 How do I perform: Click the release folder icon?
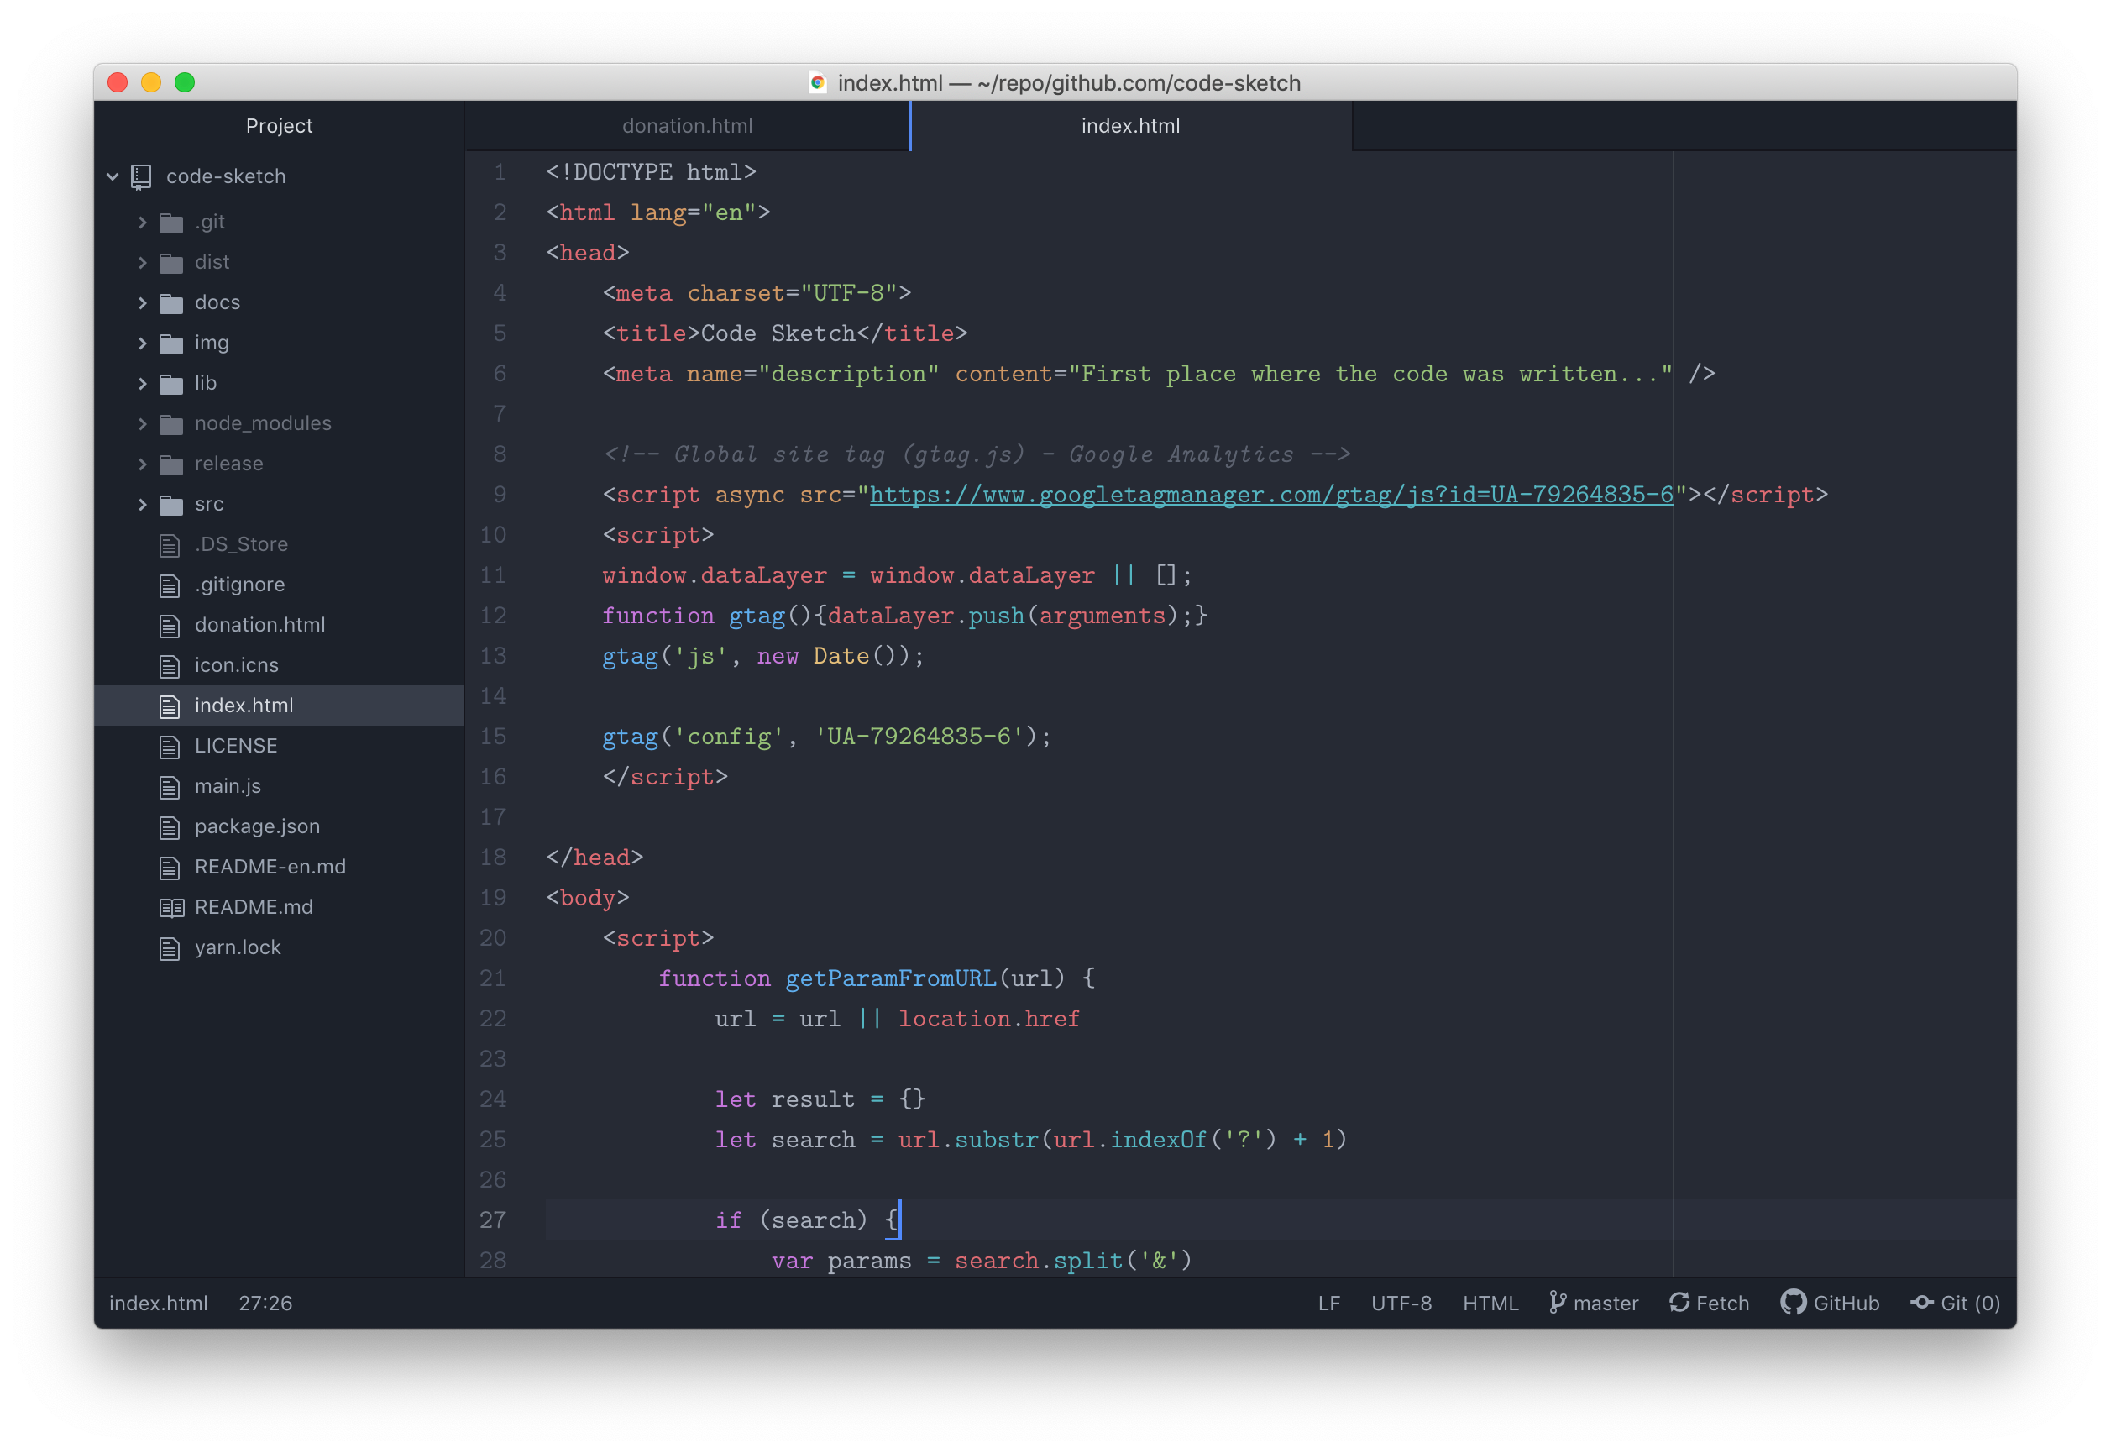coord(171,465)
